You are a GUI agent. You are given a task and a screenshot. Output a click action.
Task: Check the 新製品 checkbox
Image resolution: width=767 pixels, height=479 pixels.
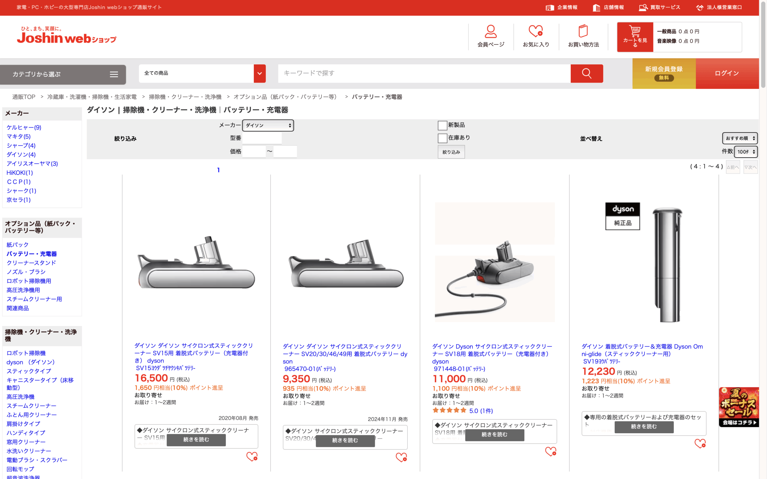pos(442,125)
